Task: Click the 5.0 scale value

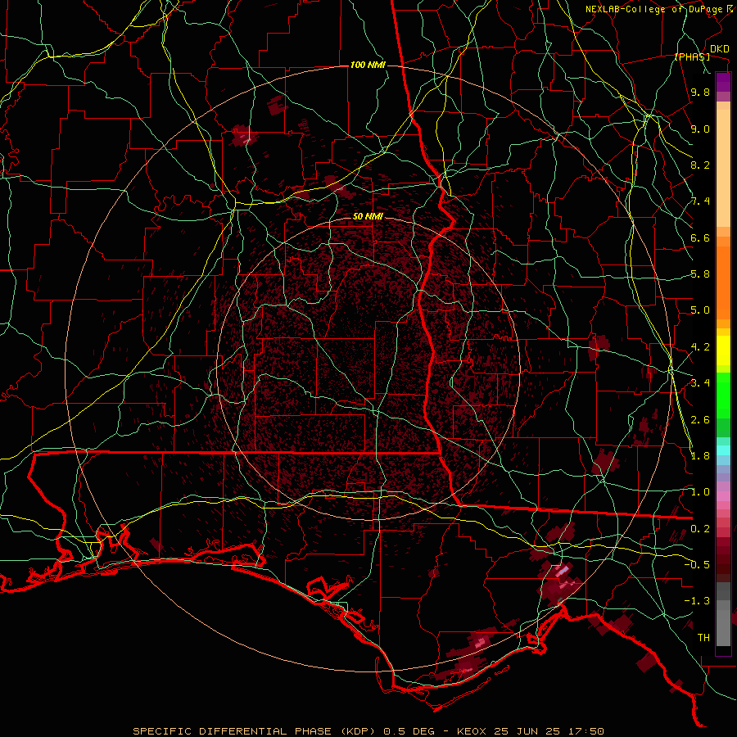Action: tap(700, 310)
